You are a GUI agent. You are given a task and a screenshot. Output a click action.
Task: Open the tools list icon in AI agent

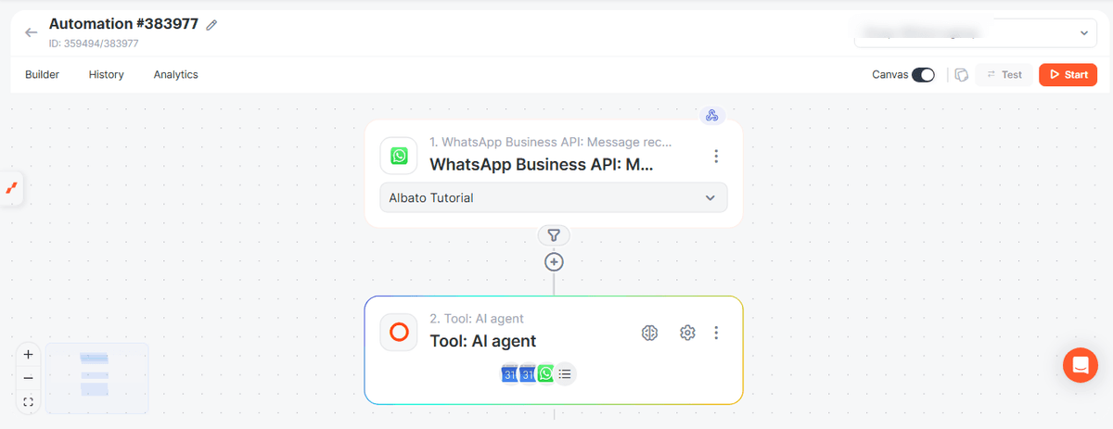(565, 374)
